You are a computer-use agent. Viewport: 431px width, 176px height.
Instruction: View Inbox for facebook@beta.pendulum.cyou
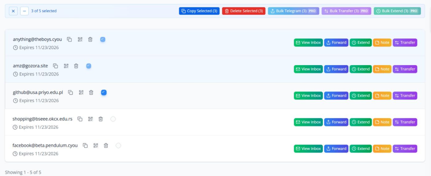308,149
